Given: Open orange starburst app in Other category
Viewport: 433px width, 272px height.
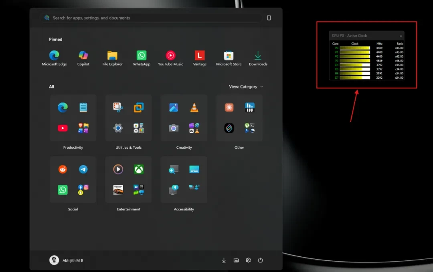Looking at the screenshot, I should click(x=229, y=107).
